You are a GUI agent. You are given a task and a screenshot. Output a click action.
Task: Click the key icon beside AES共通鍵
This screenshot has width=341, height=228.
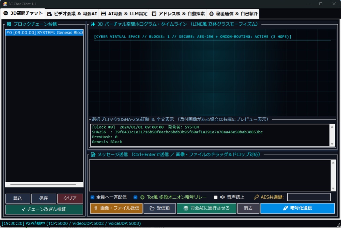pyautogui.click(x=256, y=197)
